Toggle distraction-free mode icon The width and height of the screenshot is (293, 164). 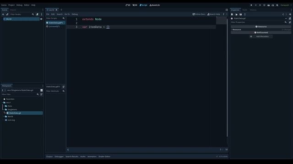(227, 10)
